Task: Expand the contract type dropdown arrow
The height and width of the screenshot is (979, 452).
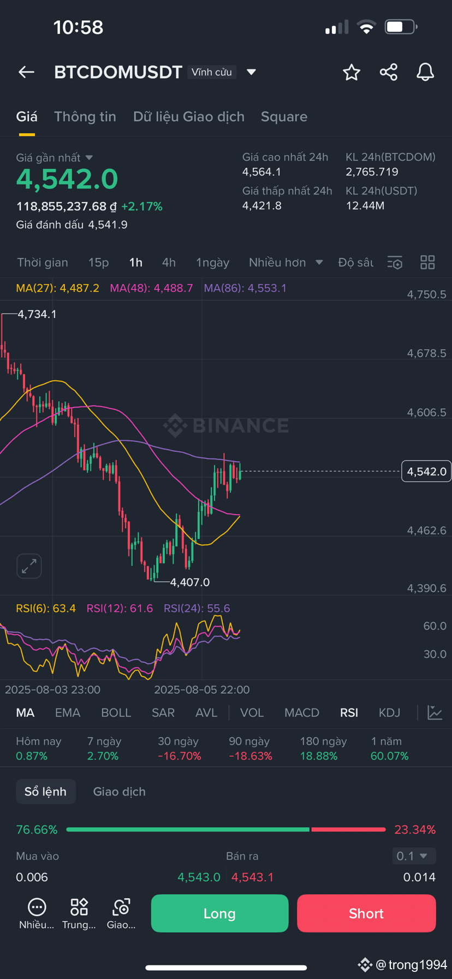Action: click(x=252, y=72)
